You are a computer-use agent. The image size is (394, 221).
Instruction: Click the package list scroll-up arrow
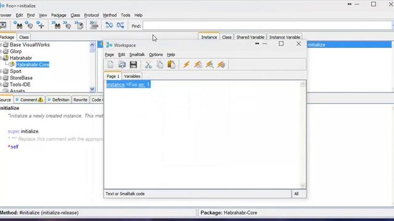coord(92,45)
